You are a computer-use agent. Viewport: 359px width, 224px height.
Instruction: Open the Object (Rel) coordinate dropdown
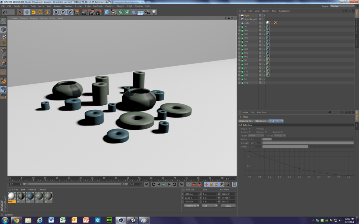(191, 206)
